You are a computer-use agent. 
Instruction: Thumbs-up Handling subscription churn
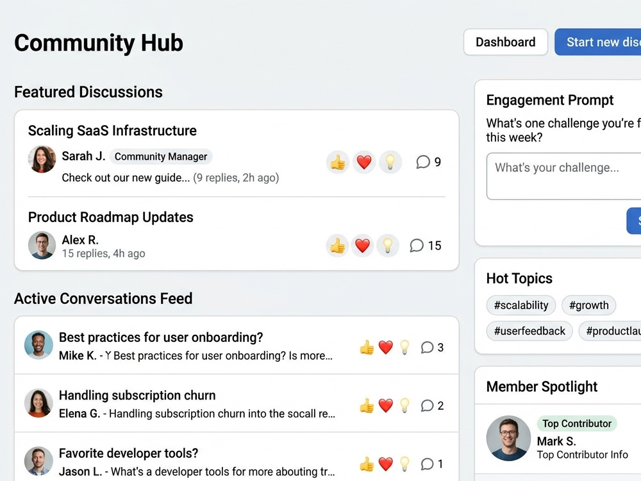coord(367,406)
